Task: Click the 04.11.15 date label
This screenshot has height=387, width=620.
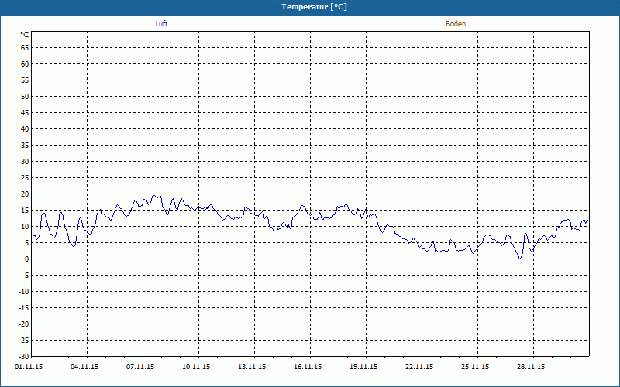Action: 84,367
